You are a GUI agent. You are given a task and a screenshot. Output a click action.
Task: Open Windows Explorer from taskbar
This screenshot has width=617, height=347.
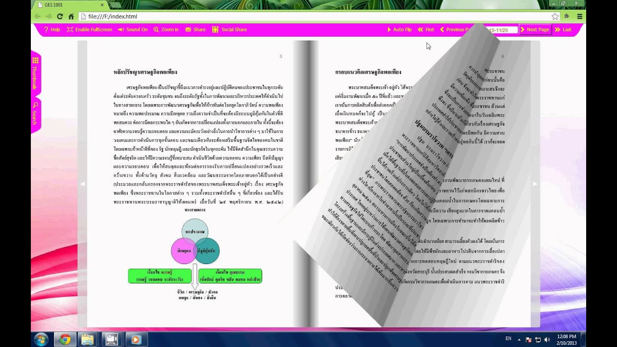[88, 339]
